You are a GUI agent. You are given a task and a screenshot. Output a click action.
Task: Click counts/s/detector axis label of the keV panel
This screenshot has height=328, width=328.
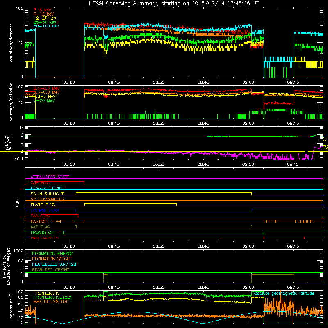pos(11,43)
